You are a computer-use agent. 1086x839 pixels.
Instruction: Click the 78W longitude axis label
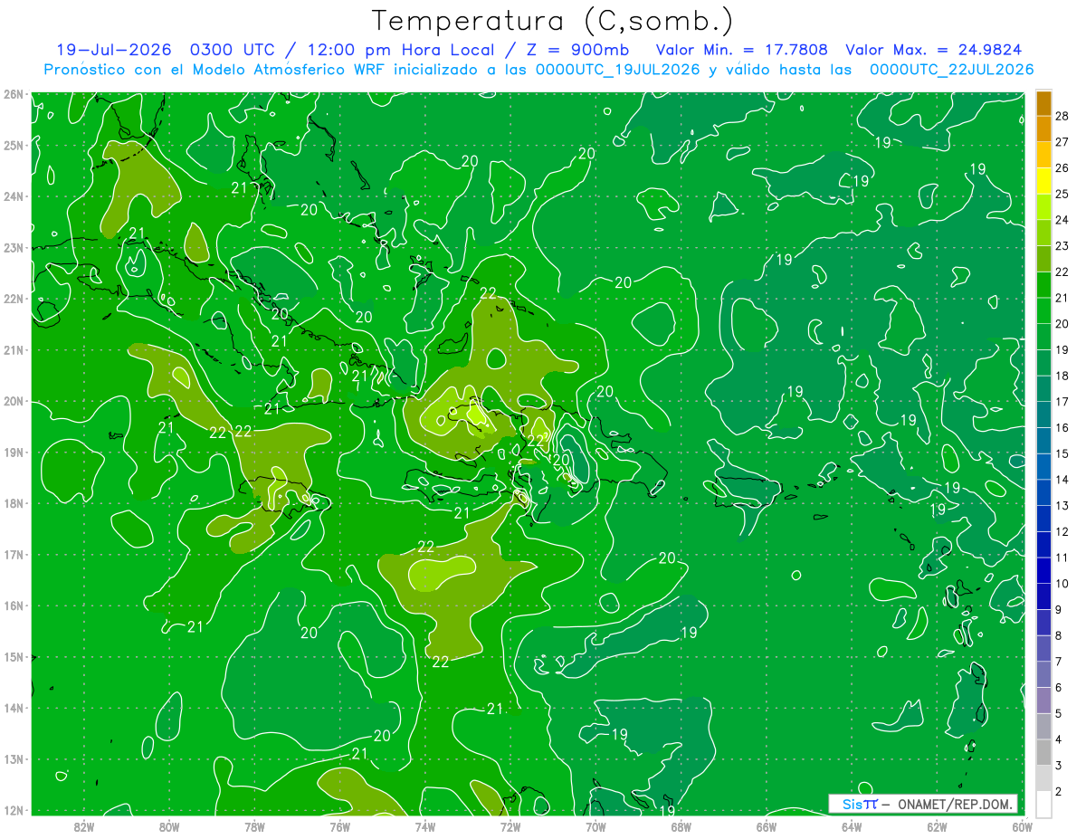point(254,826)
